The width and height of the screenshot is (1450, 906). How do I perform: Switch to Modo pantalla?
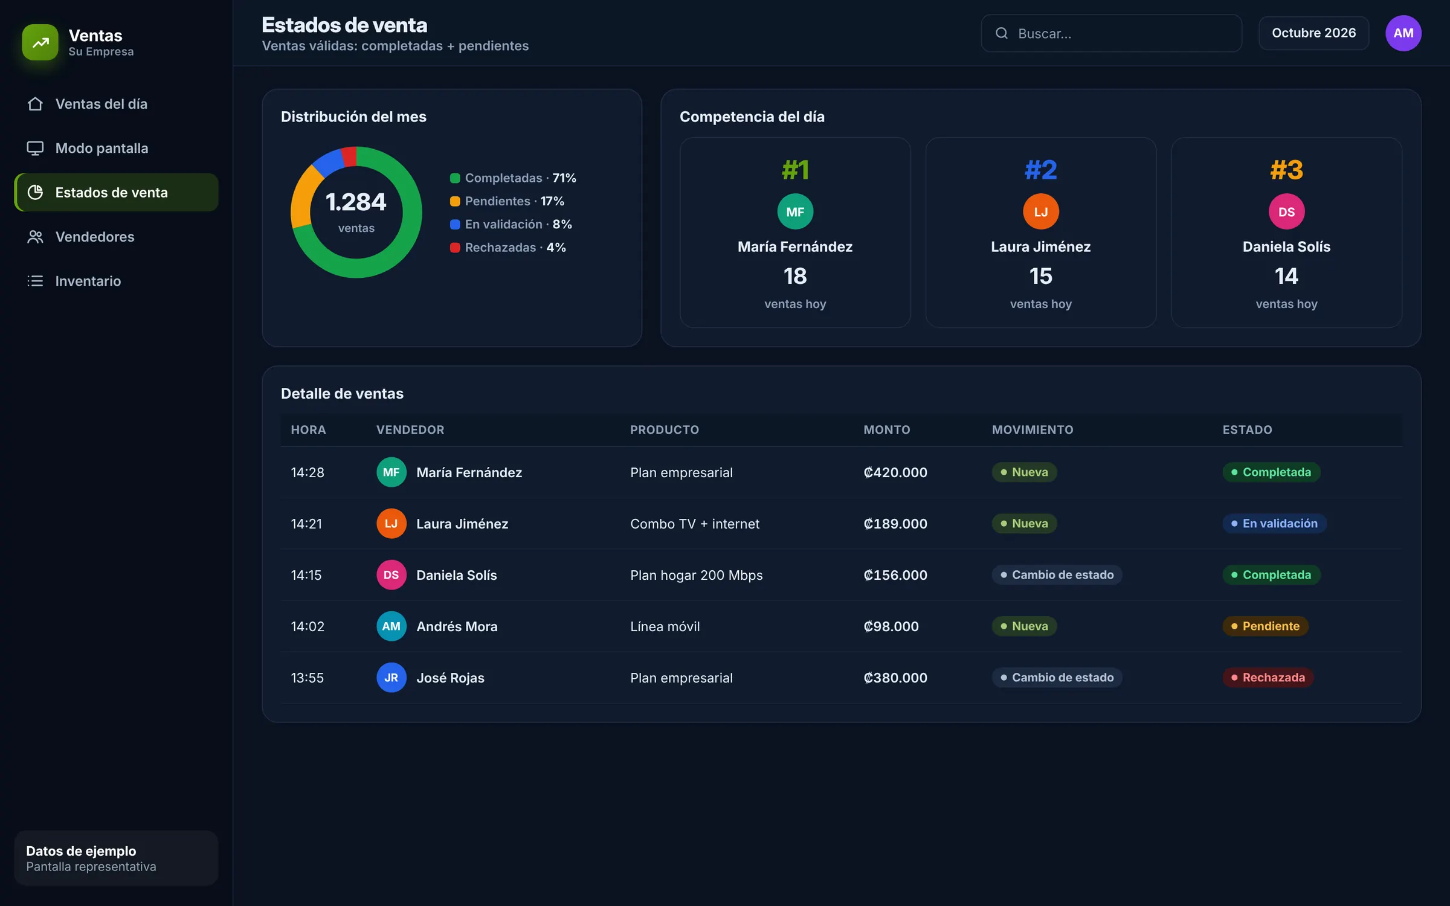click(x=116, y=148)
